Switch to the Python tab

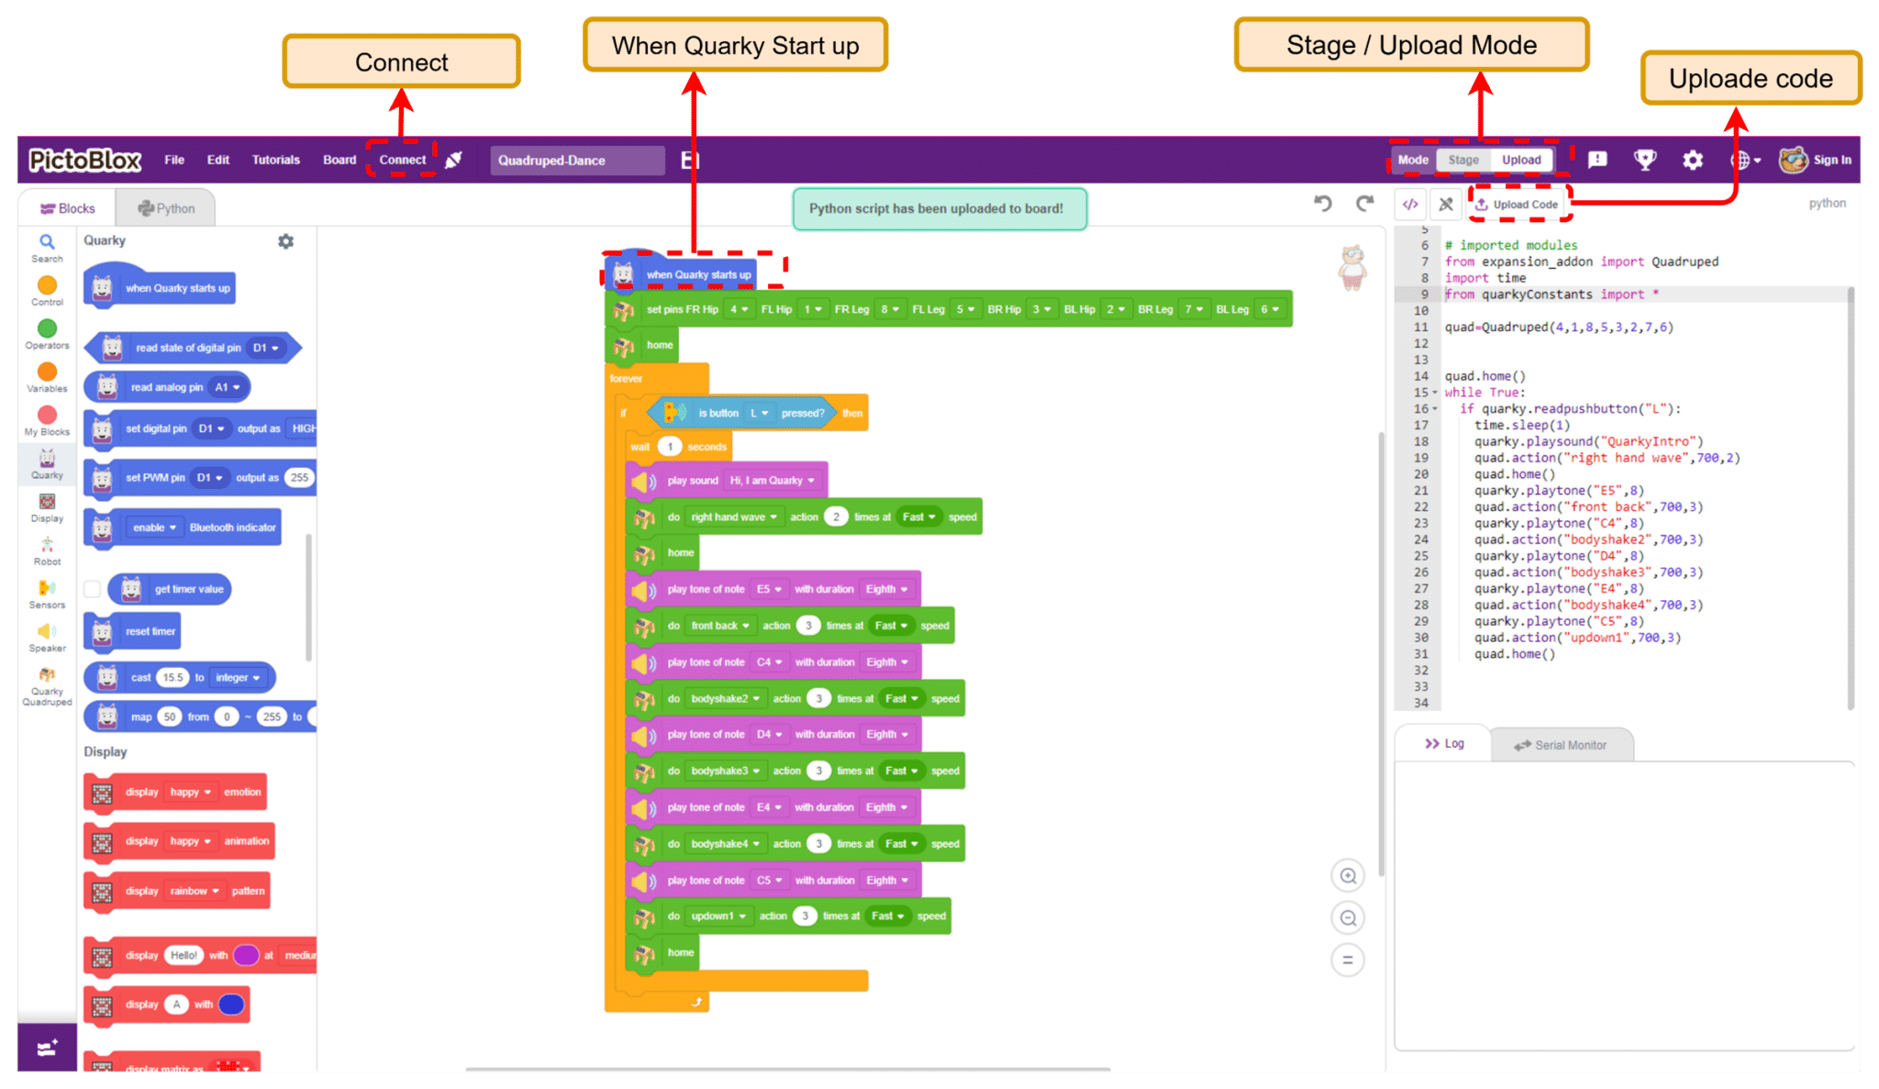point(166,208)
